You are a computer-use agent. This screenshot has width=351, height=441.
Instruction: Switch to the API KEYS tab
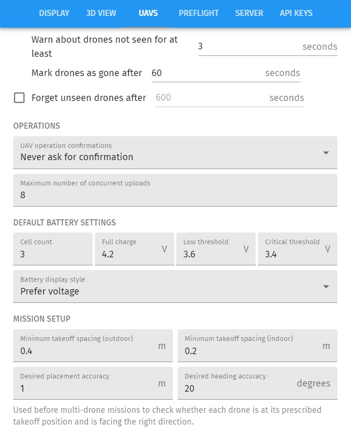click(296, 13)
